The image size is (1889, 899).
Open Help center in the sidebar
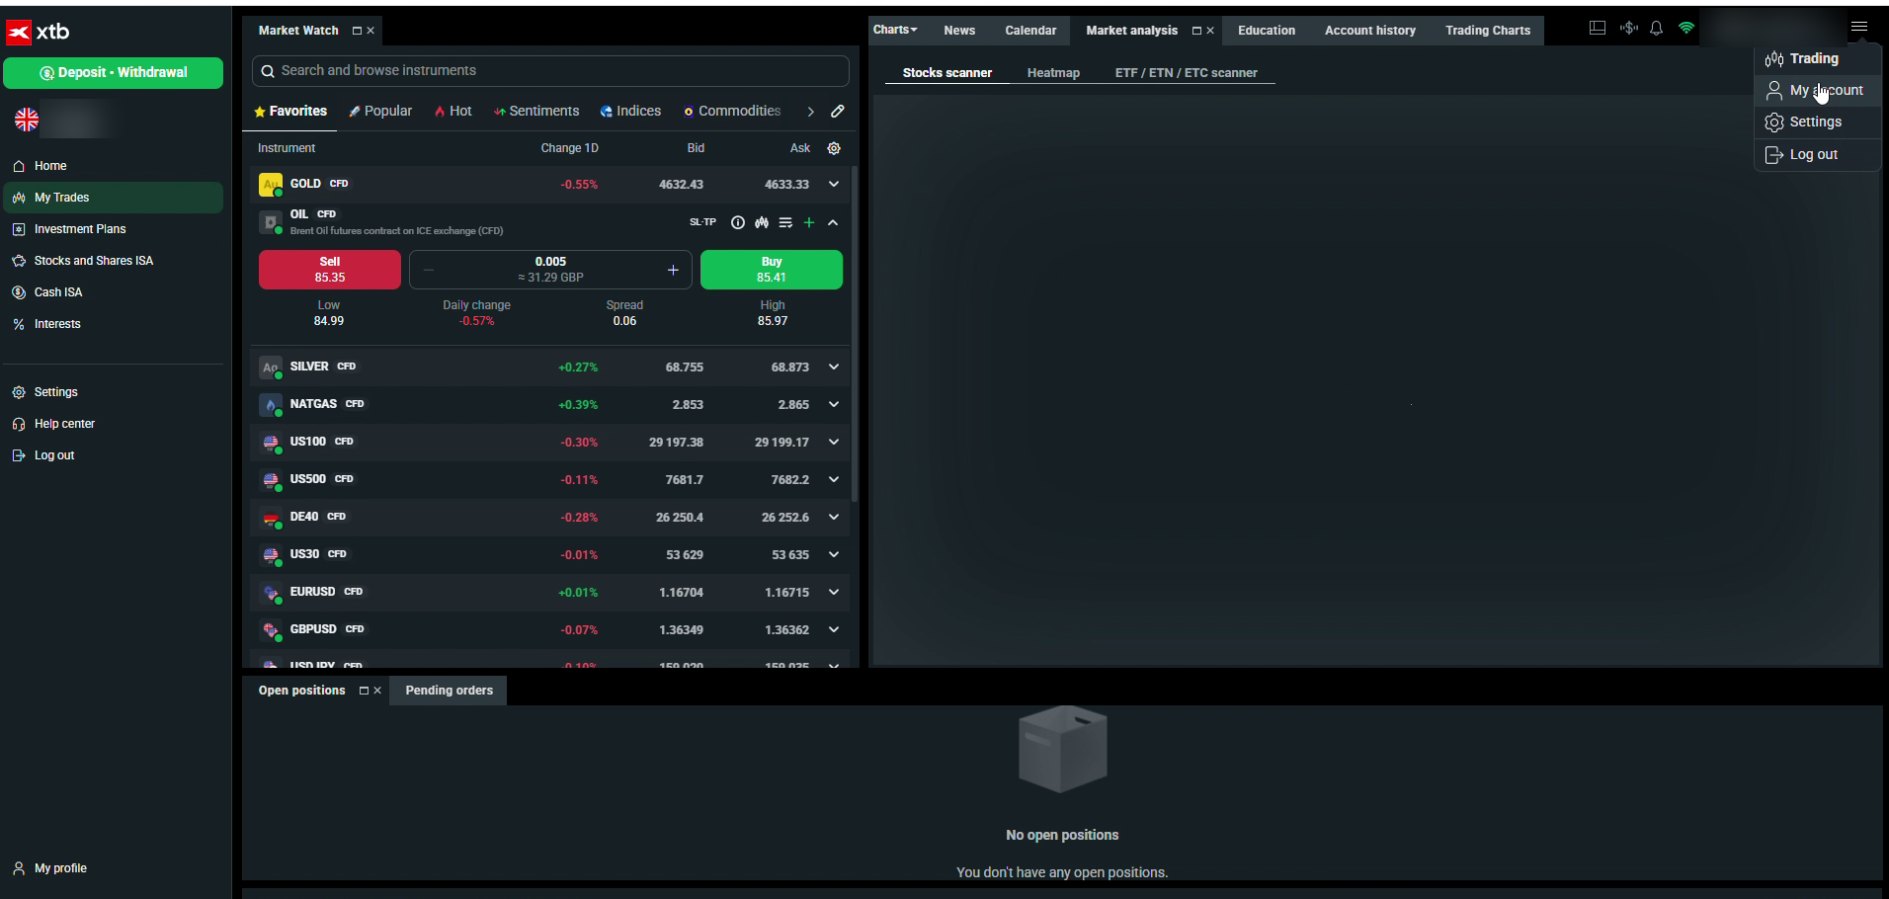click(x=113, y=424)
